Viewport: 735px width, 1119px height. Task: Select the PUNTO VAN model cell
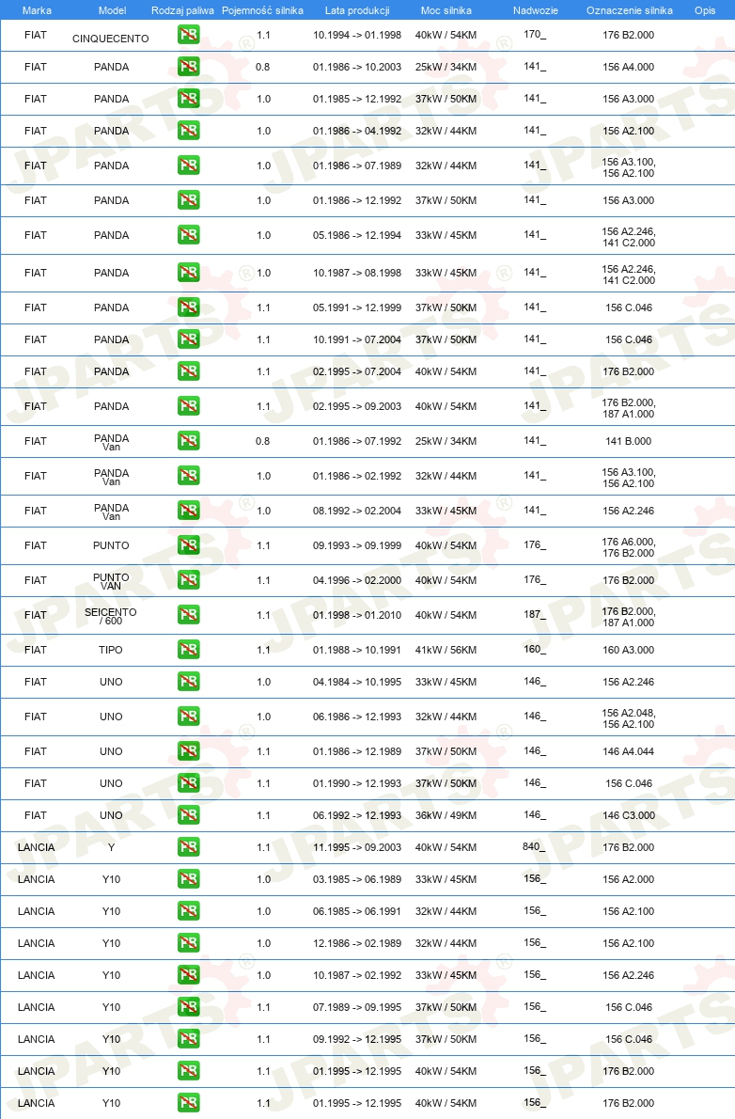click(111, 582)
